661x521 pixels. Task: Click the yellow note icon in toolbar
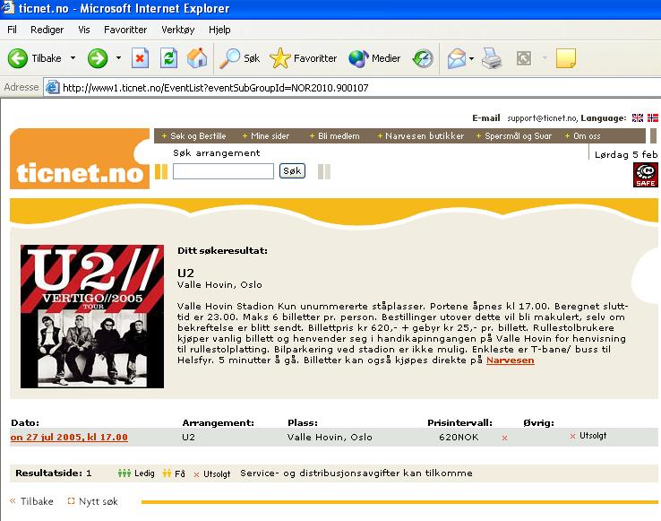(x=566, y=58)
